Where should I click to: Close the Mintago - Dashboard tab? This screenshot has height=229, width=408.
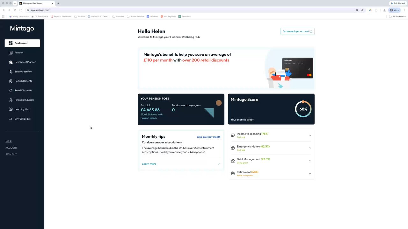[53, 3]
